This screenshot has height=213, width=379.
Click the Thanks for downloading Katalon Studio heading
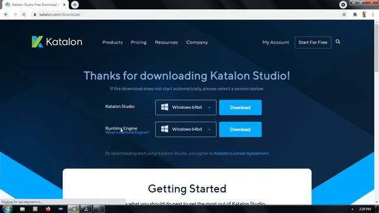187,76
